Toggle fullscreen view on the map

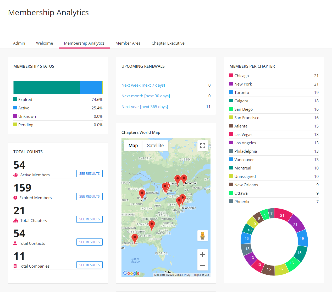click(202, 146)
